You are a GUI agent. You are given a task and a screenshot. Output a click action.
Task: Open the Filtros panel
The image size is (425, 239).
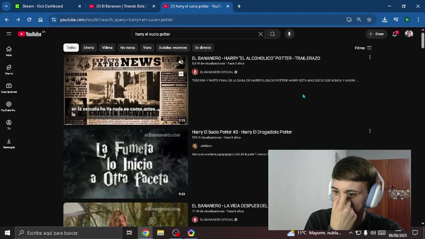pos(363,48)
